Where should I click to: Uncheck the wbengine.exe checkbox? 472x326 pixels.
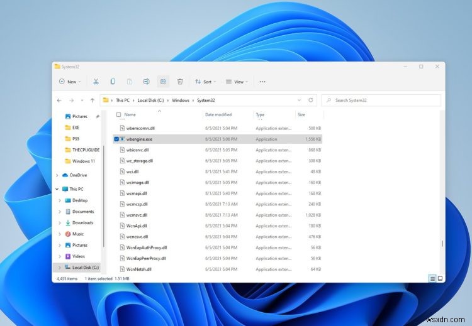tap(116, 139)
